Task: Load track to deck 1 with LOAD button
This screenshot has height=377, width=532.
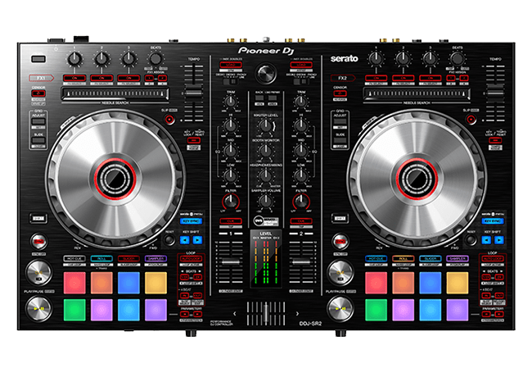Action: point(231,65)
